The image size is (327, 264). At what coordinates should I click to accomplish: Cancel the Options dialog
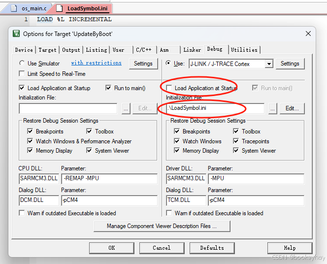(162, 248)
